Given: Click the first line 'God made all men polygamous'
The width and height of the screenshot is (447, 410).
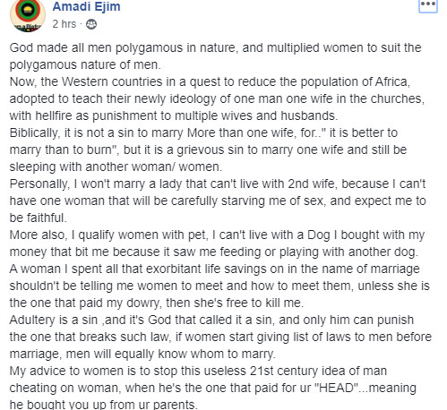Looking at the screenshot, I should pos(215,48).
